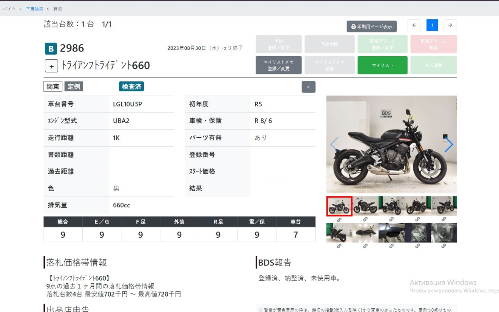Show previous photo with left chevron on main image
499x312 pixels.
point(334,145)
